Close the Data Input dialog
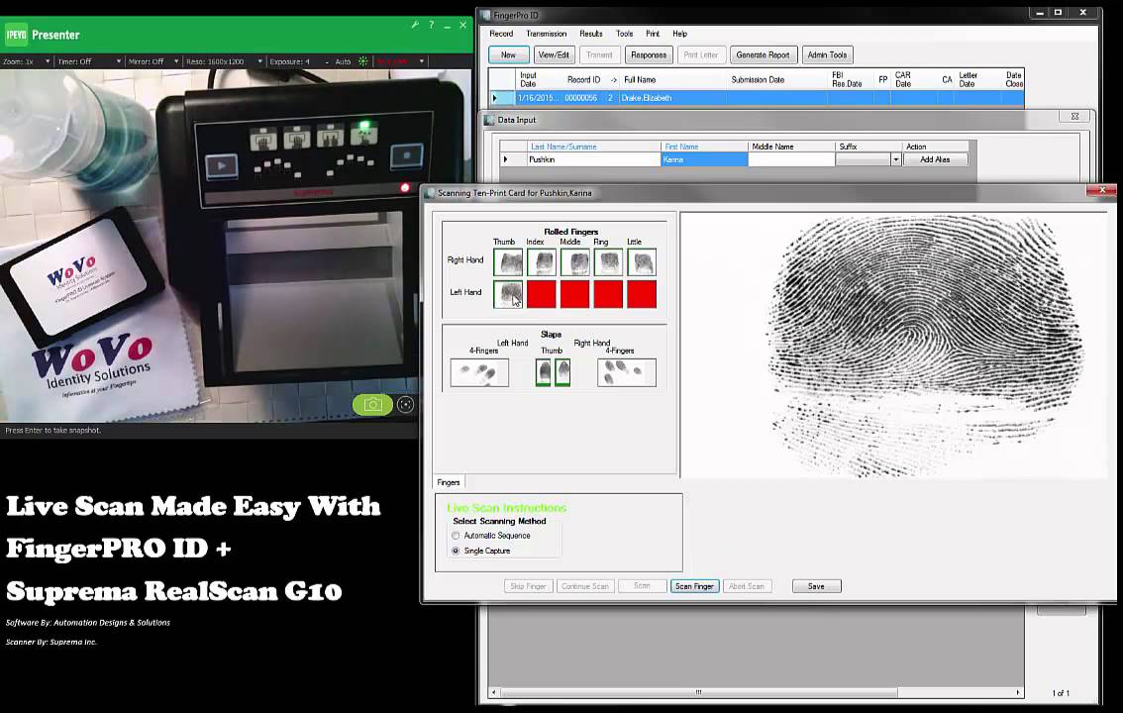Image resolution: width=1123 pixels, height=713 pixels. pos(1074,116)
